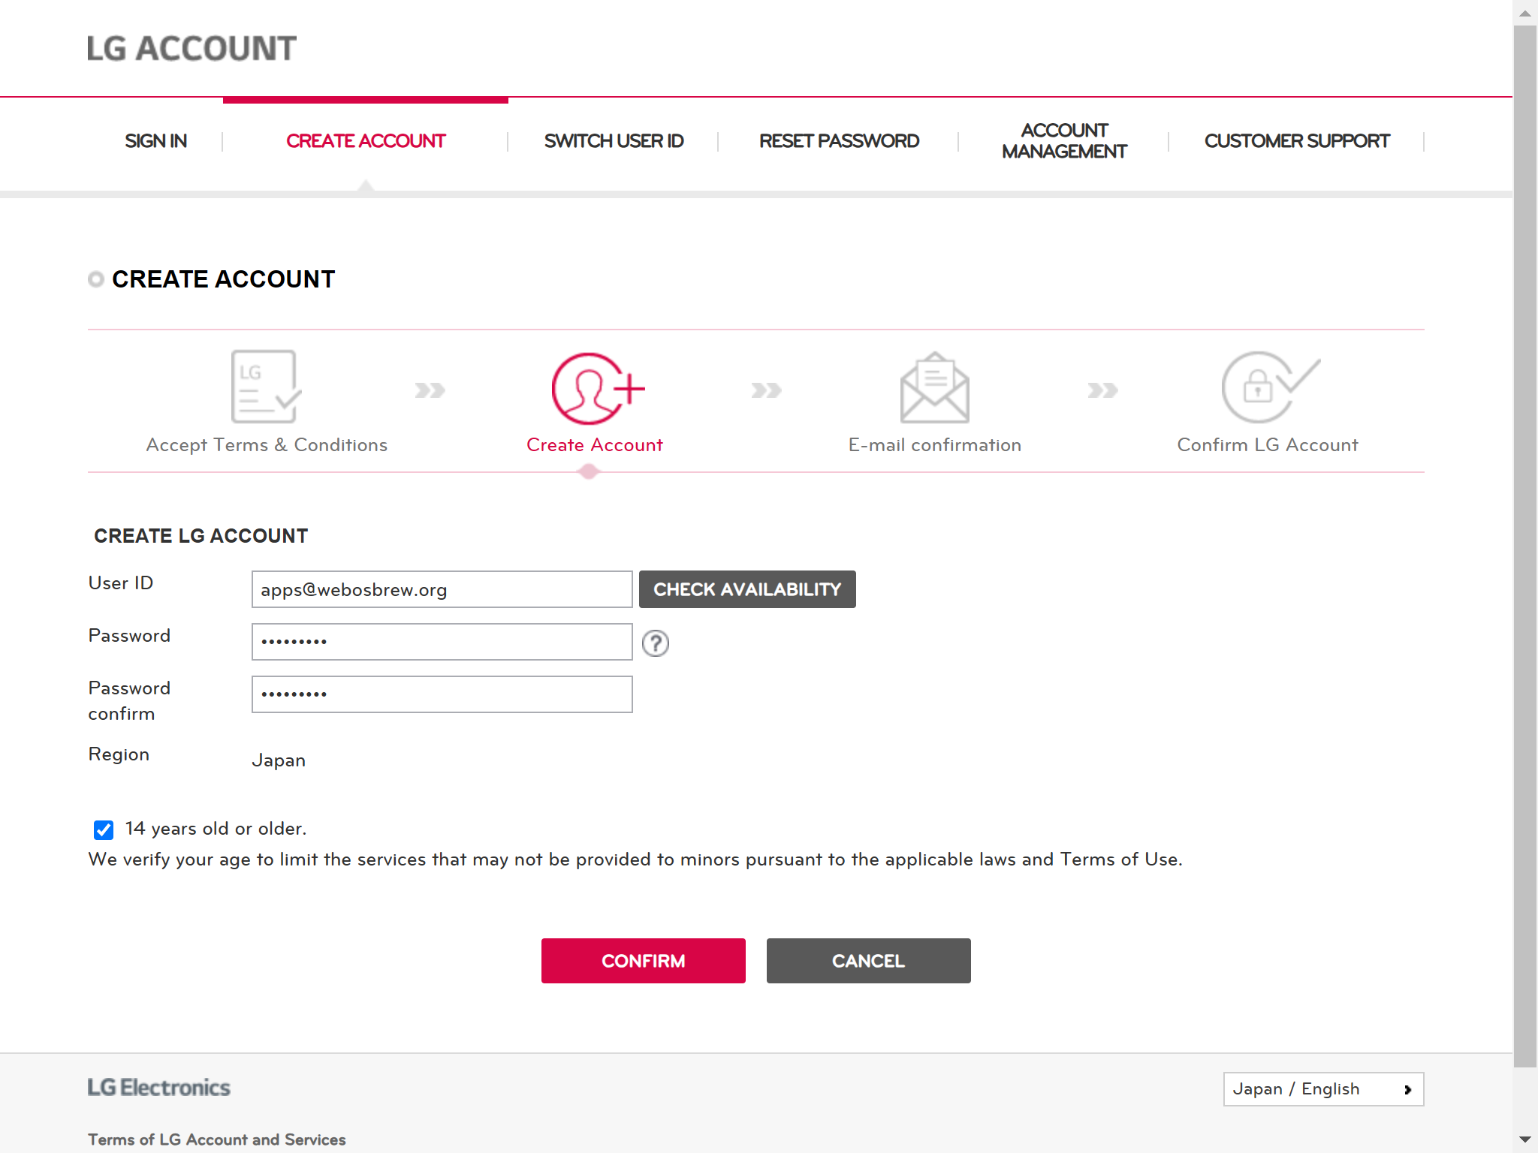Open the CUSTOMER SUPPORT tab
This screenshot has width=1538, height=1153.
click(1297, 141)
